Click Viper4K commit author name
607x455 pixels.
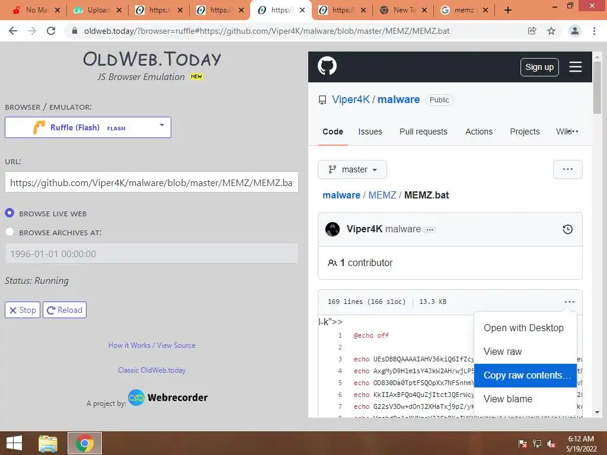click(365, 229)
